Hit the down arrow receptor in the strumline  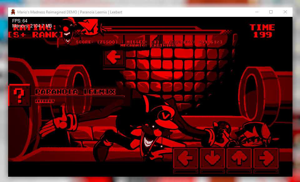(212, 158)
